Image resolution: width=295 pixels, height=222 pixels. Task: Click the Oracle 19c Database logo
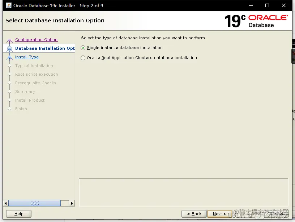point(256,21)
